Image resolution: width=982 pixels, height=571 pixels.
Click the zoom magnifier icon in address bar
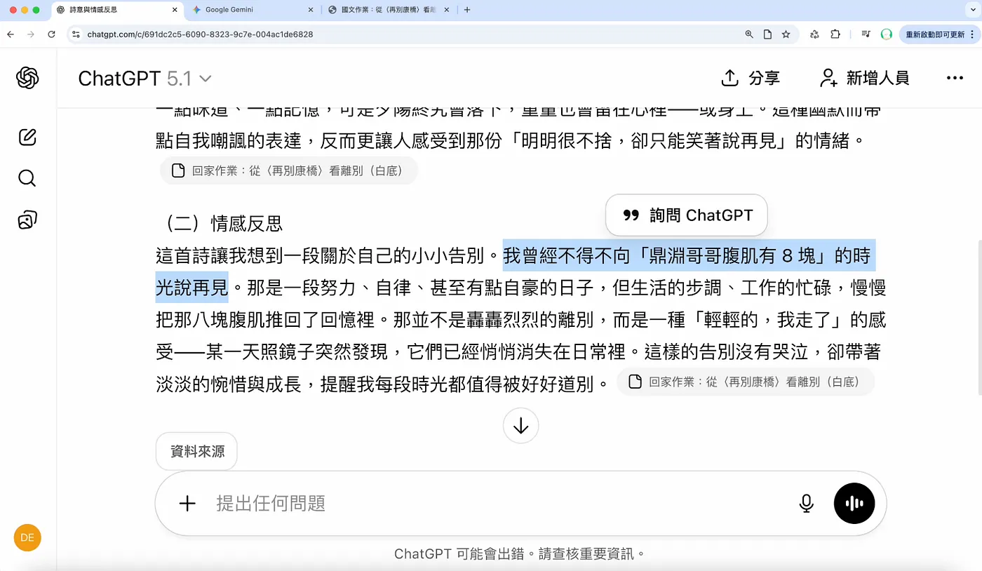coord(749,34)
